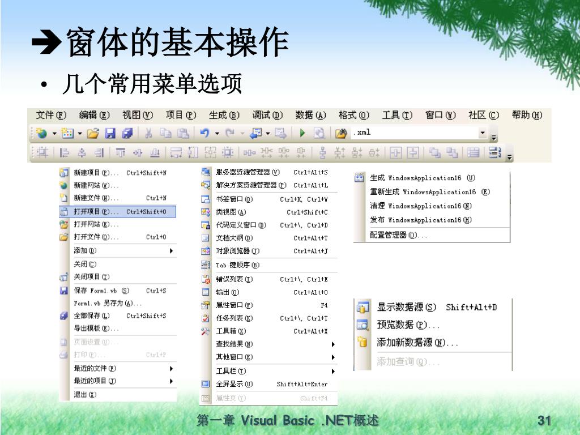This screenshot has height=435, width=580.
Task: Expand the 最近的项目(J) submenu arrow
Action: coord(171,381)
